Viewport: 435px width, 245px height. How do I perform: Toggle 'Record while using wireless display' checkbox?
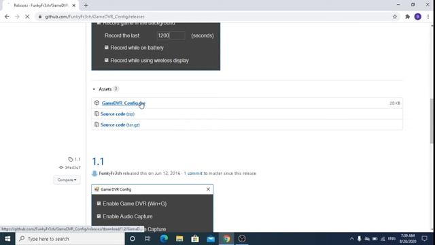pyautogui.click(x=106, y=61)
